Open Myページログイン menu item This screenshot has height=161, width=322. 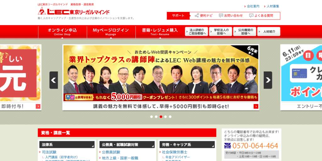tap(111, 32)
